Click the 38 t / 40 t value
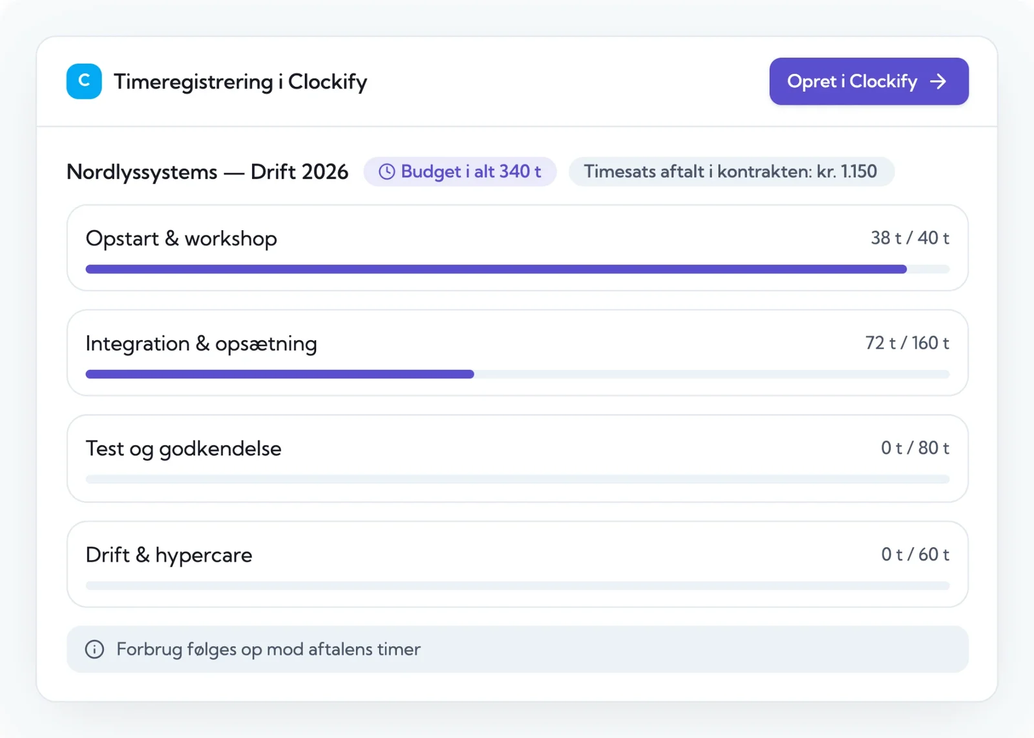Viewport: 1034px width, 738px height. click(910, 238)
